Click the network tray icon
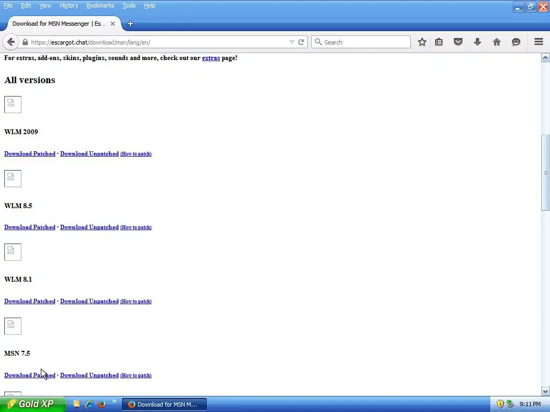550x412 pixels. pyautogui.click(x=510, y=404)
